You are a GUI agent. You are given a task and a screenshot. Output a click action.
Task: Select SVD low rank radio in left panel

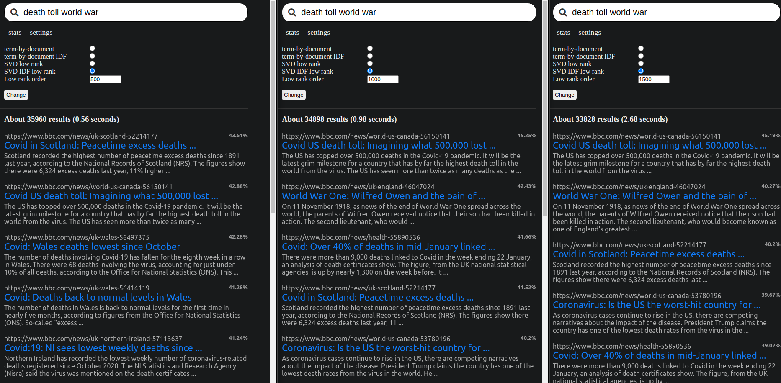pos(92,64)
